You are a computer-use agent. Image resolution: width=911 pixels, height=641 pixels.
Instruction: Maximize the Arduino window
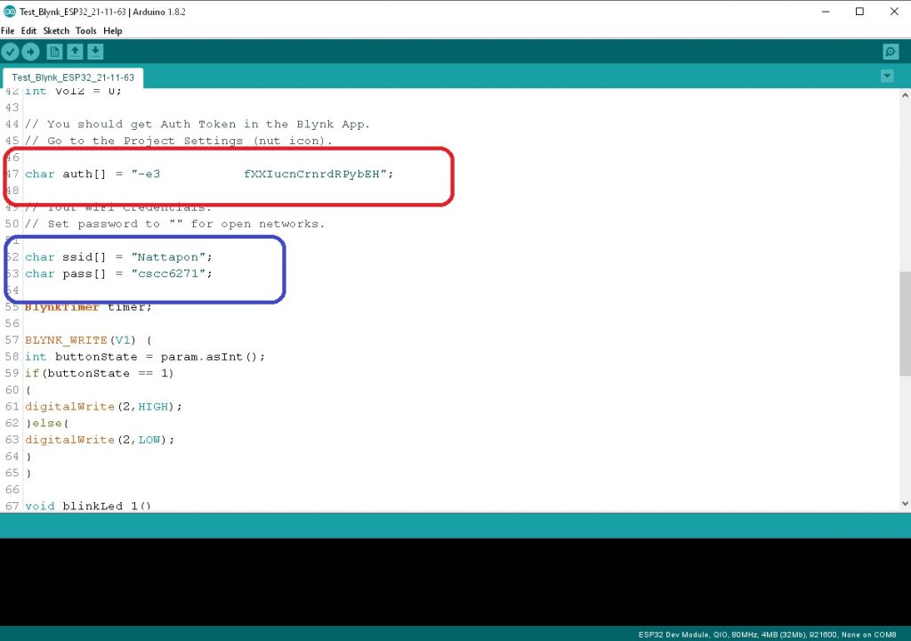tap(860, 12)
